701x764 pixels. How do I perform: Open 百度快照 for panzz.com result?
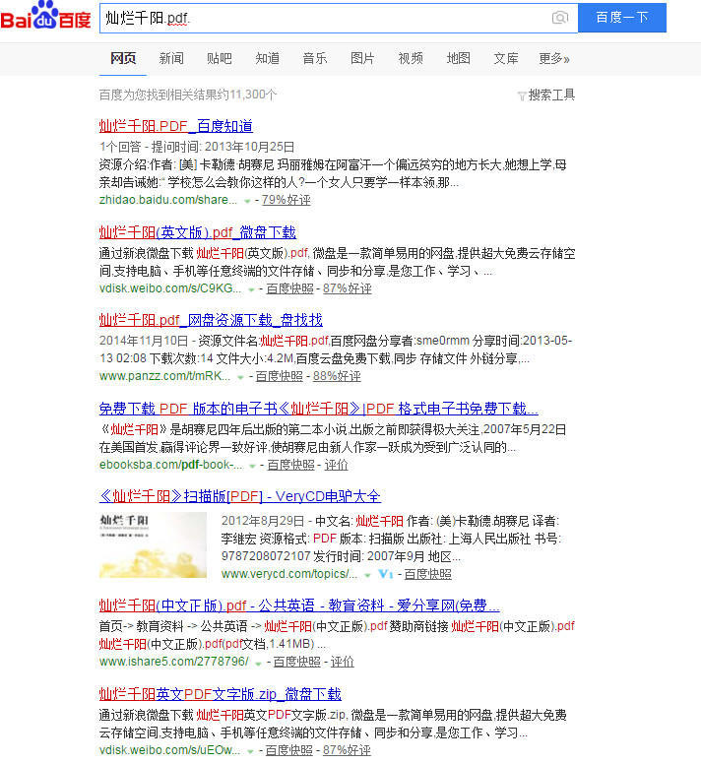280,376
